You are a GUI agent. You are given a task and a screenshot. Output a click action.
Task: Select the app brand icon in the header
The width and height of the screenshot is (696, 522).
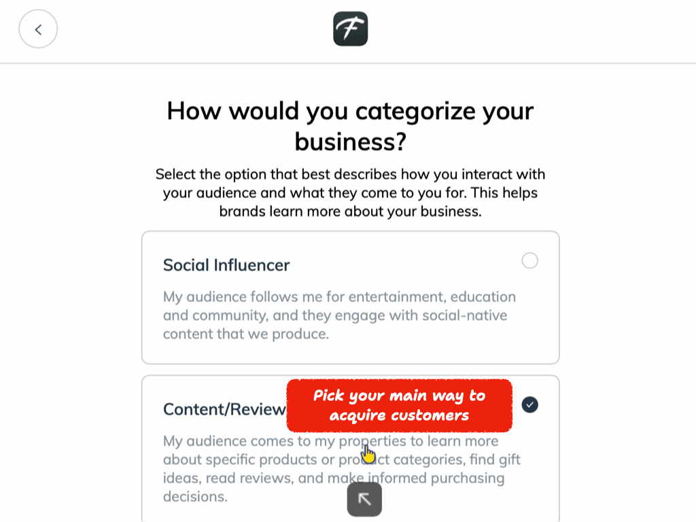350,29
